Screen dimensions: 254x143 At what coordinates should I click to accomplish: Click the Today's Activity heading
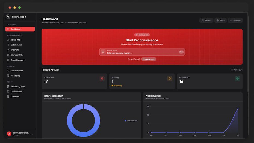click(50, 70)
